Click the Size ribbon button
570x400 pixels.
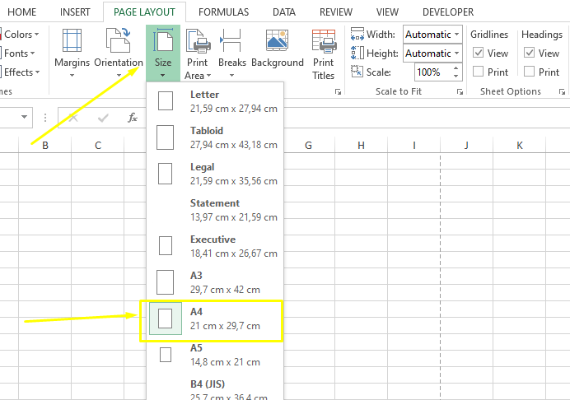coord(163,53)
